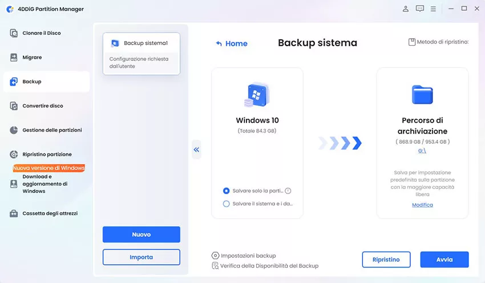Click the toolbox briefcase icon
This screenshot has height=283, width=485.
[x=14, y=213]
